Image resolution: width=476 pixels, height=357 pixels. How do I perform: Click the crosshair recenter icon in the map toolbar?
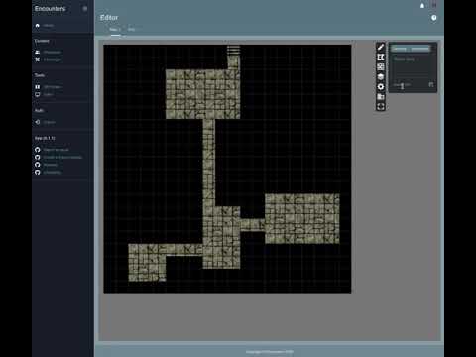[x=381, y=106]
